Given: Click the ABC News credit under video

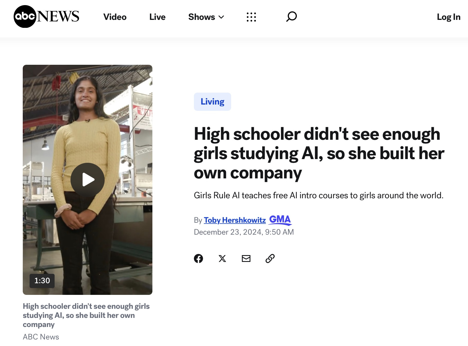Looking at the screenshot, I should [x=41, y=337].
